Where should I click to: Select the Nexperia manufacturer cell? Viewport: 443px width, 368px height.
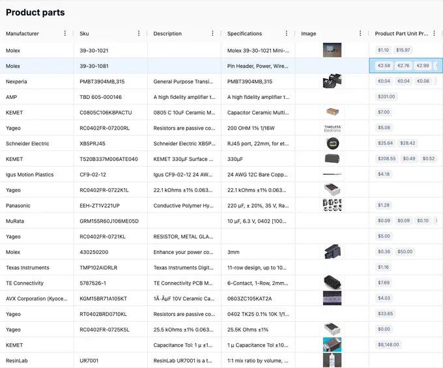[36, 81]
